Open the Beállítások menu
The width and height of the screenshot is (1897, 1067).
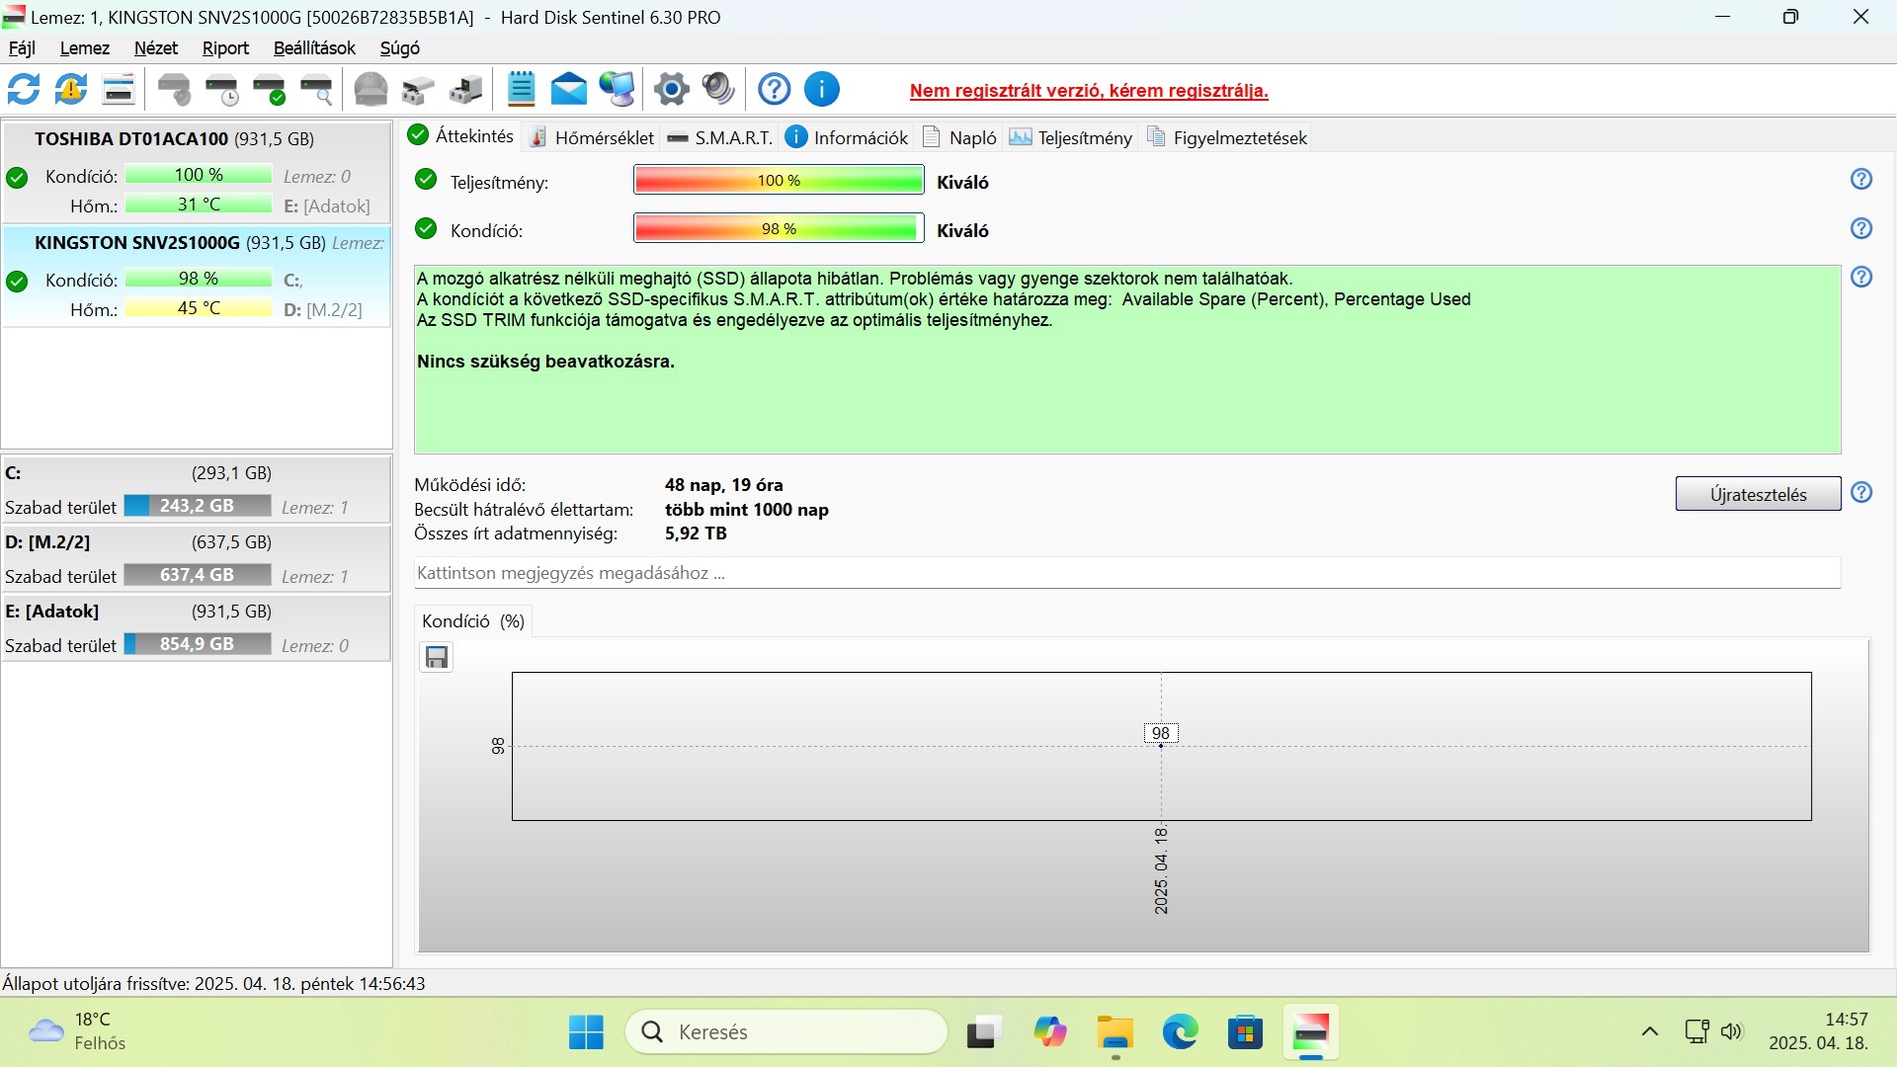click(314, 48)
